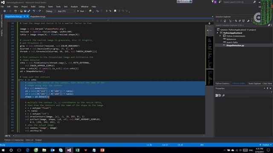Click the Navigate Backward toolbar icon
The image size is (273, 153).
click(5, 11)
